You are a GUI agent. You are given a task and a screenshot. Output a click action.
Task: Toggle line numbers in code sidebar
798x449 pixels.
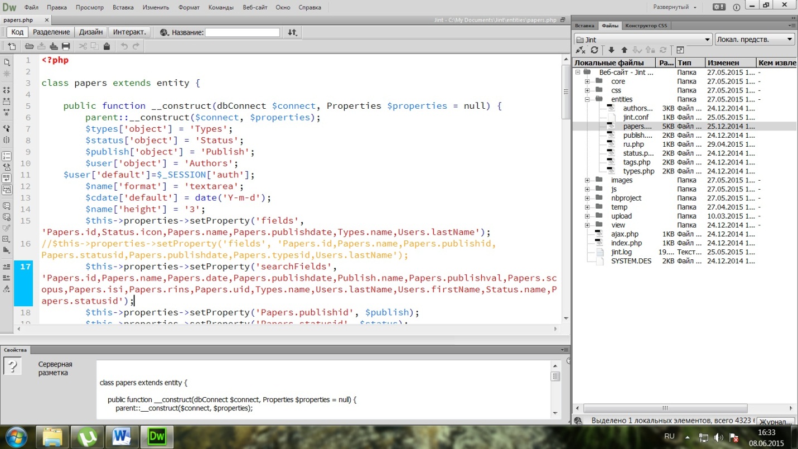[7, 156]
